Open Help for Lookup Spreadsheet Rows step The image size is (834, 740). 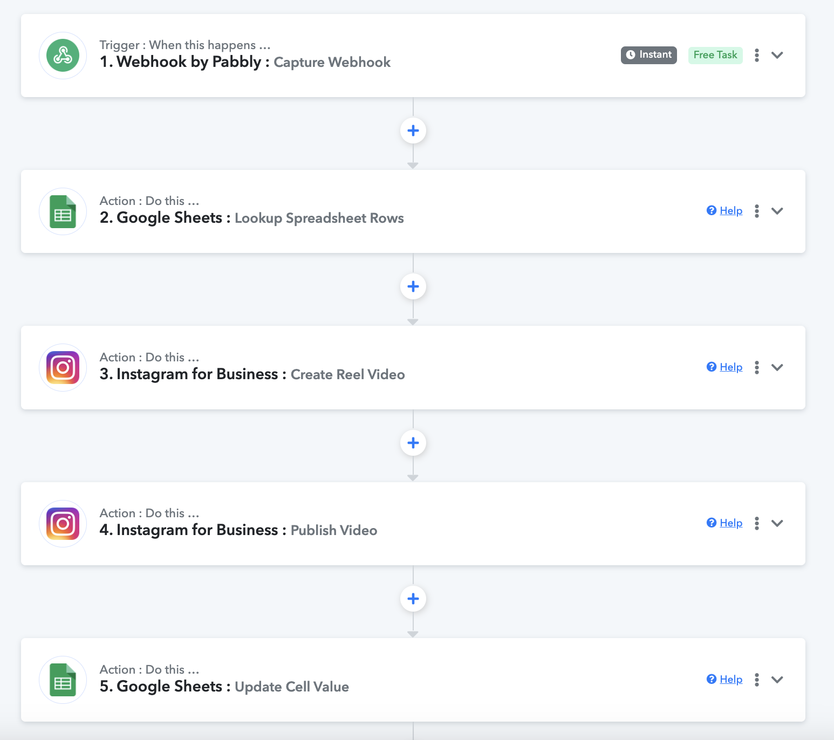(724, 211)
